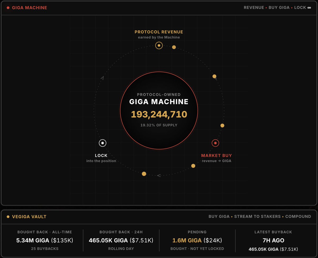Click 'BOUGHT BACK · 24H' header

tap(121, 232)
